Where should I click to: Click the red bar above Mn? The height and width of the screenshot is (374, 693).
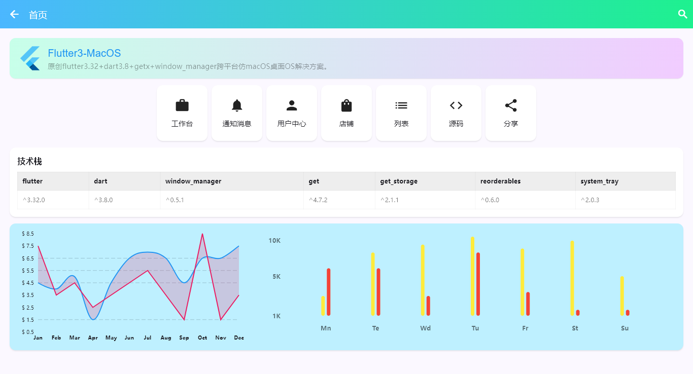pyautogui.click(x=329, y=292)
